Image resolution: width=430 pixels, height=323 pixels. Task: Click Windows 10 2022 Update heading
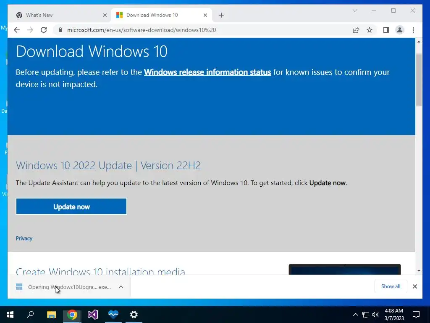point(108,165)
